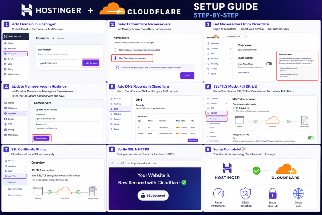Screen dimensions: 322x215
Task: Expand the DNS arrow in step 7 sidebar
Action: point(25,171)
